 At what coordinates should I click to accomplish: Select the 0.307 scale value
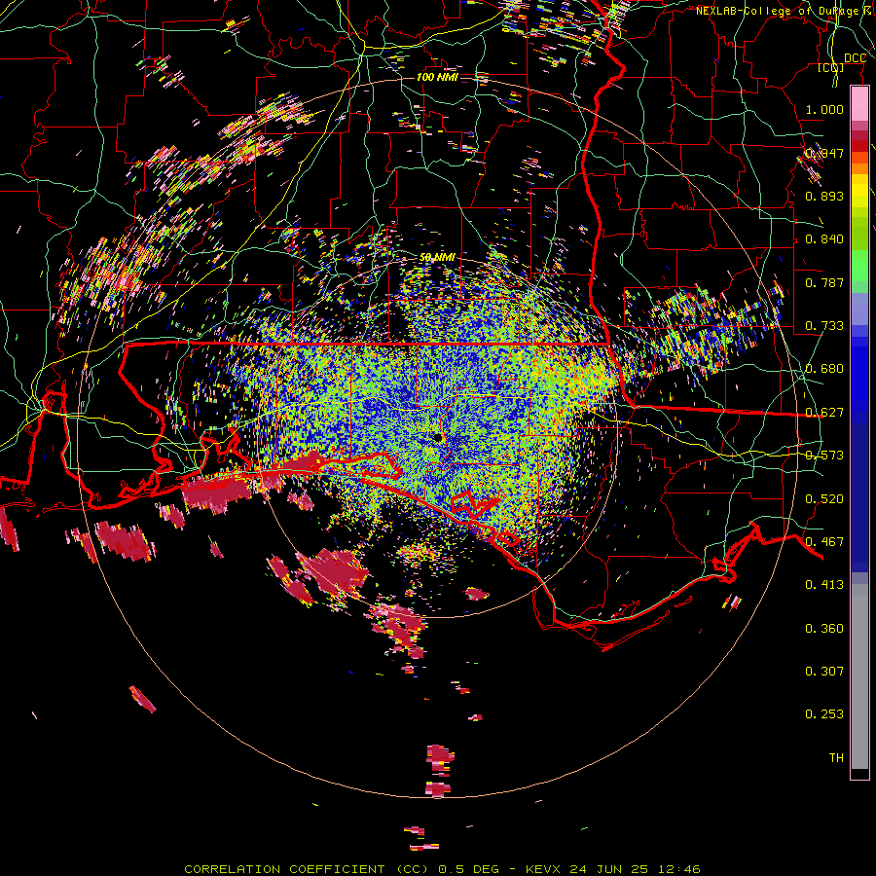click(x=824, y=671)
